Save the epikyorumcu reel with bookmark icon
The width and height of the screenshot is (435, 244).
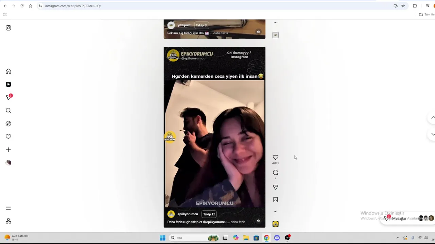point(276,200)
